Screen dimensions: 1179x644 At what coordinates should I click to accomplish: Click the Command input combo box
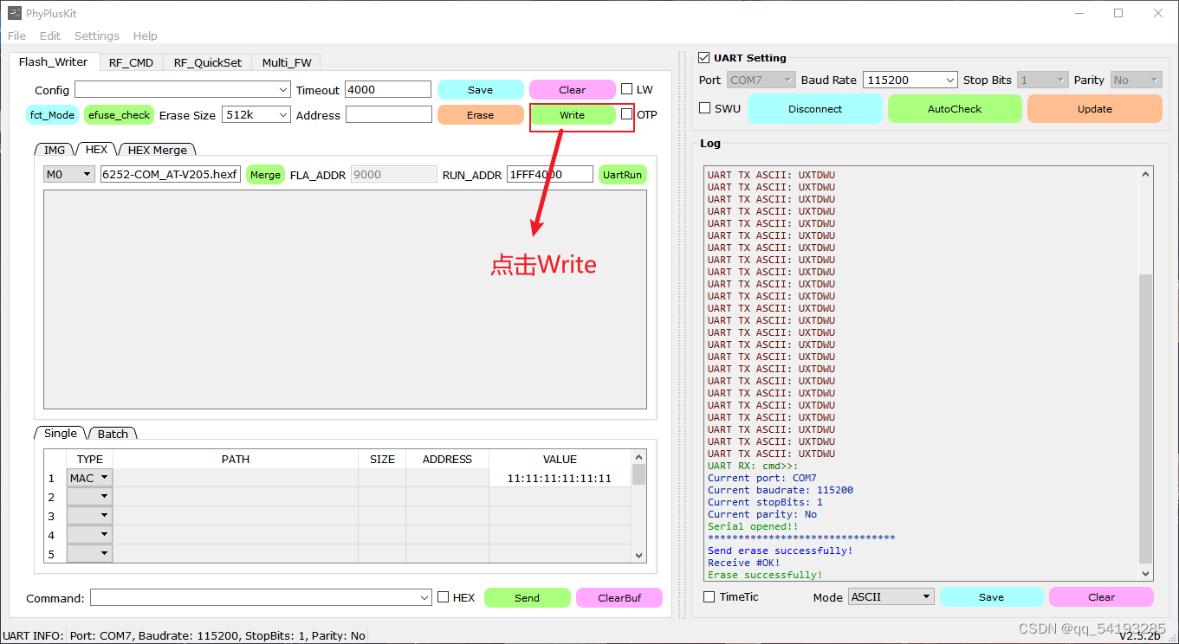pyautogui.click(x=261, y=598)
